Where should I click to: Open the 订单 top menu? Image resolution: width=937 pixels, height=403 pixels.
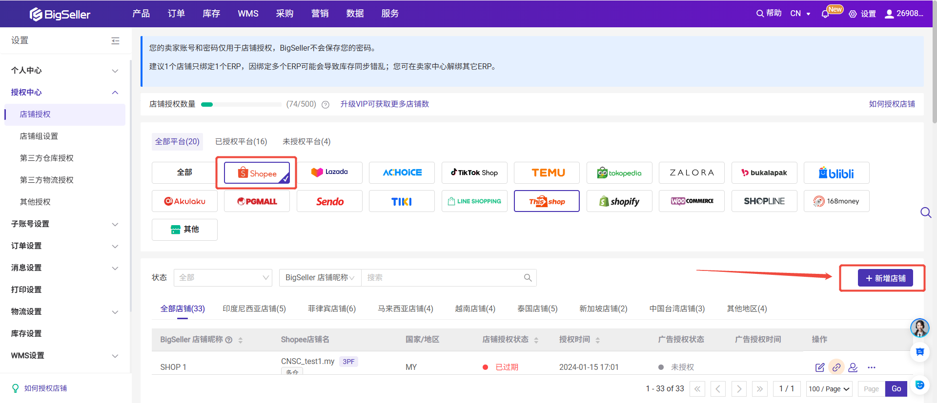(x=176, y=14)
